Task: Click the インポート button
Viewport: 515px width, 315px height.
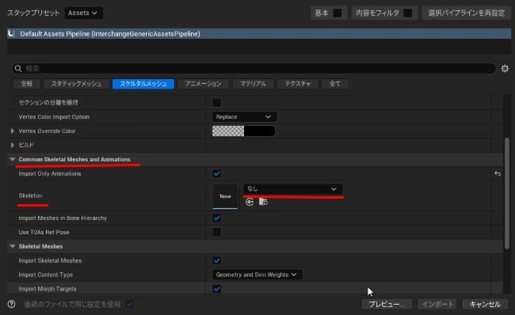Action: click(x=437, y=304)
